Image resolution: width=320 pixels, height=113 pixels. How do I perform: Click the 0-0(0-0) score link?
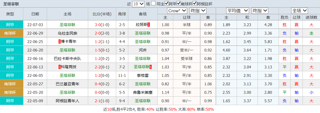pos(102,93)
